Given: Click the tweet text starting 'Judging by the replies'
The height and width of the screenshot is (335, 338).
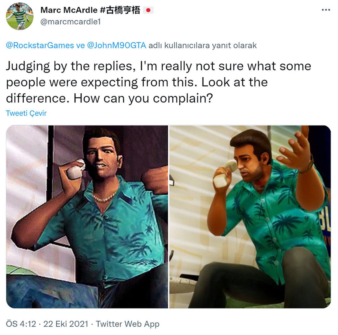Looking at the screenshot, I should [x=159, y=82].
